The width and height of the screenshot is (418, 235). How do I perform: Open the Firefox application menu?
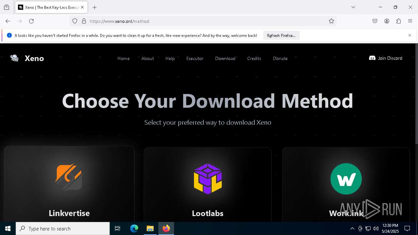point(410,21)
